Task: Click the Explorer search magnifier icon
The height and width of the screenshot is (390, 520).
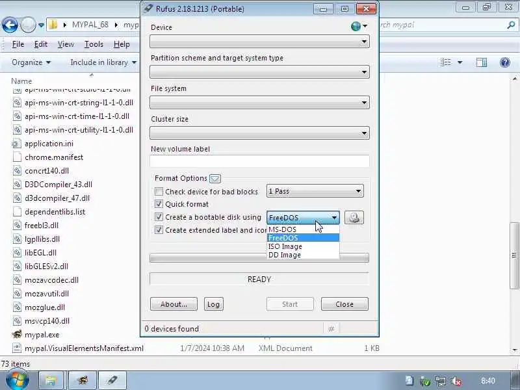Action: [x=511, y=25]
